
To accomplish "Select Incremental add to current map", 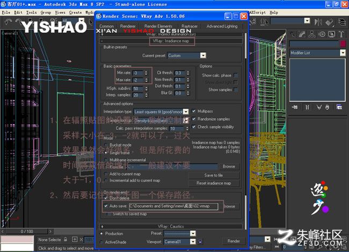I will click(x=106, y=181).
